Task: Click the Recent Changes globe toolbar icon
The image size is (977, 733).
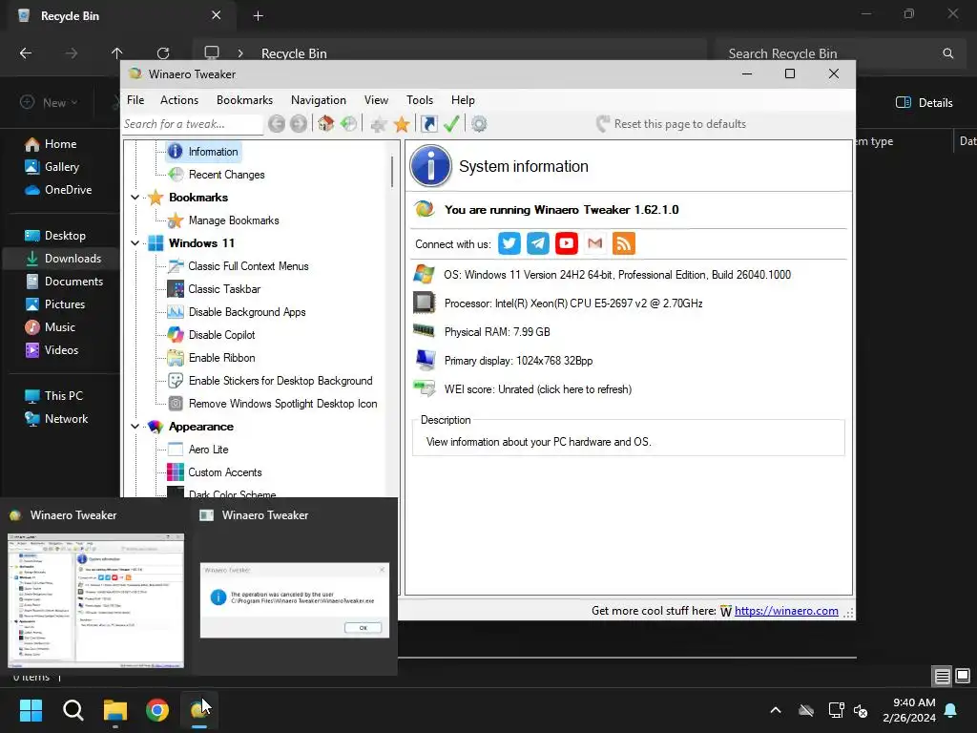Action: coord(349,124)
